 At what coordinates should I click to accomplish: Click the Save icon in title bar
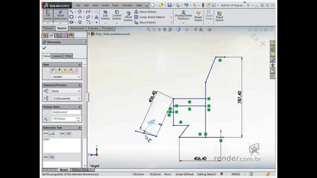pos(169,5)
